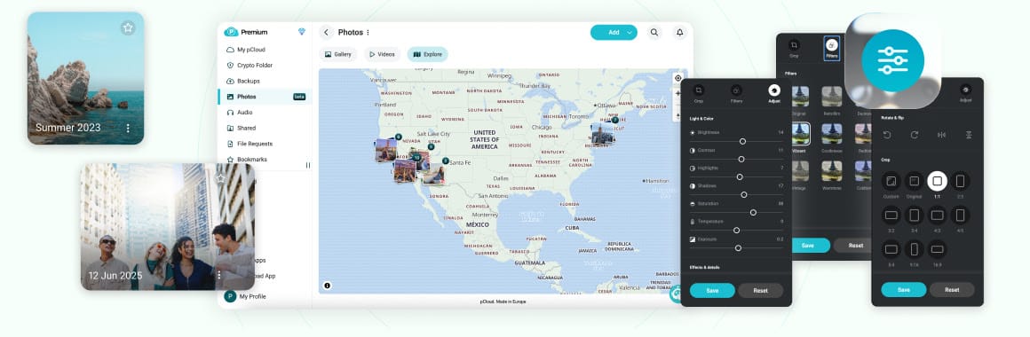
Task: Click the large adjust sliders icon
Action: tap(892, 60)
